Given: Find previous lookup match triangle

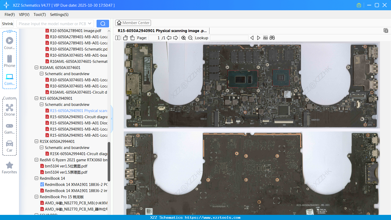Looking at the screenshot, I should (x=252, y=38).
